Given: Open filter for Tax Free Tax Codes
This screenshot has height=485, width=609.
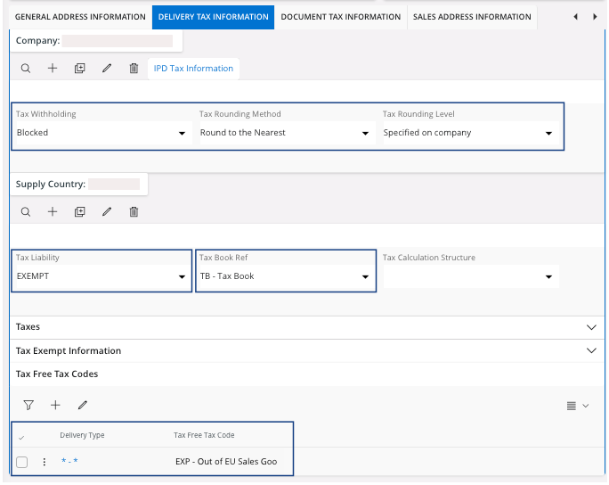Looking at the screenshot, I should click(x=28, y=405).
